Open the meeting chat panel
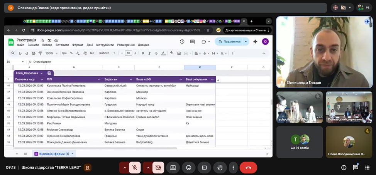The image size is (376, 175). tap(356, 168)
